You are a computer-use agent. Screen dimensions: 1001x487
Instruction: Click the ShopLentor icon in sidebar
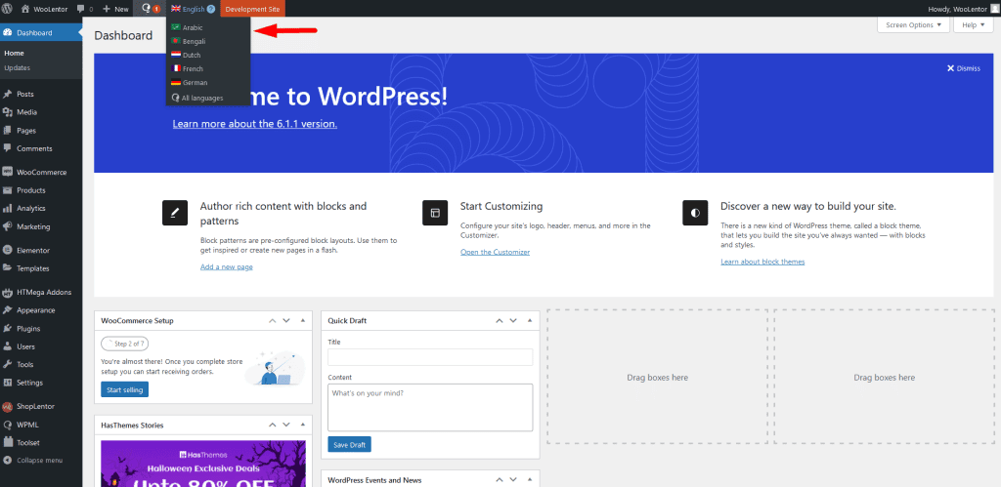coord(8,407)
